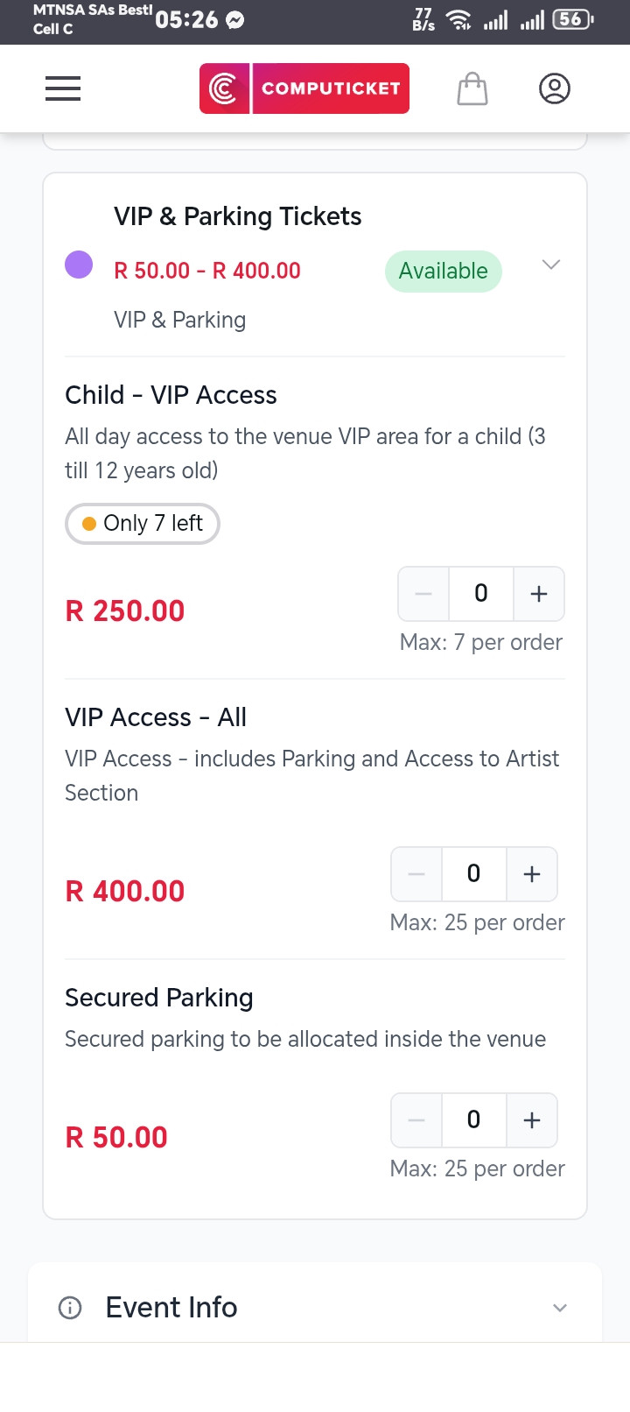Open the Event Info heading
630x1412 pixels.
171,1308
